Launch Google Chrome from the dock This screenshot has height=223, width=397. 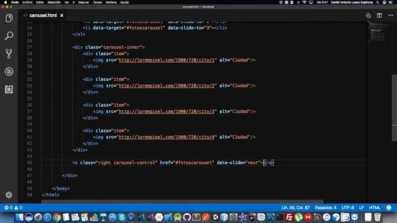coord(57,217)
